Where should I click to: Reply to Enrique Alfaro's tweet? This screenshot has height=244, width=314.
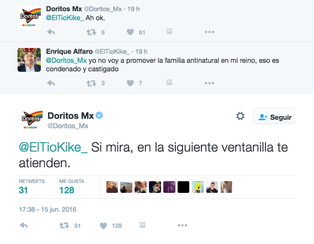tap(51, 83)
